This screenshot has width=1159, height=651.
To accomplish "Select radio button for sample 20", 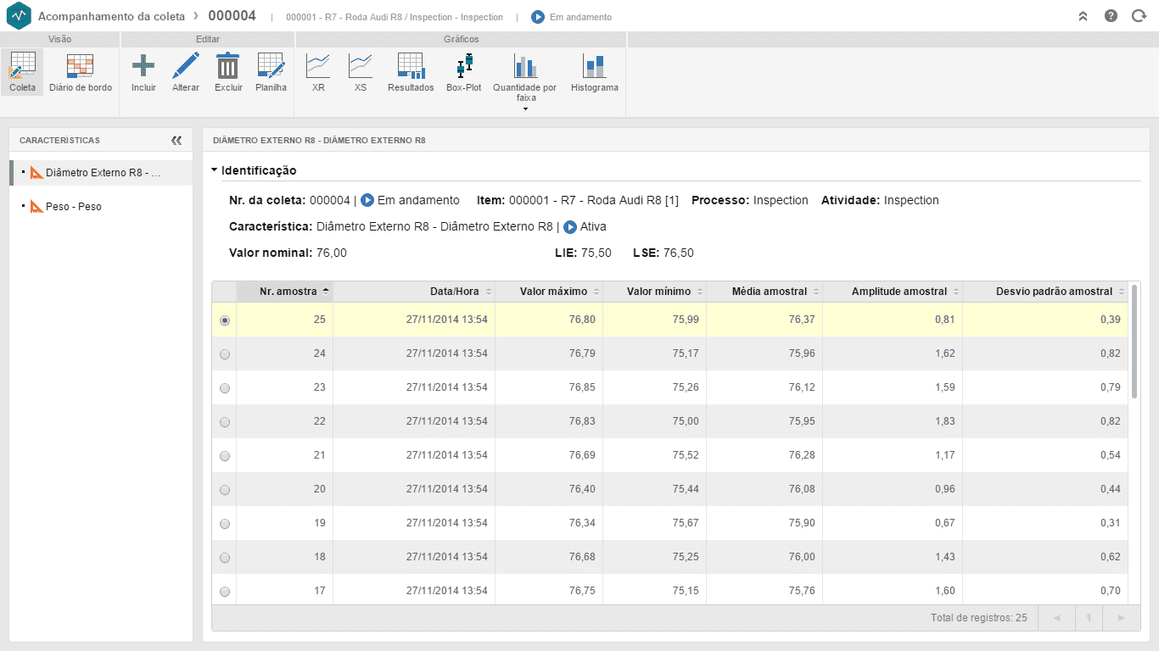I will point(224,490).
